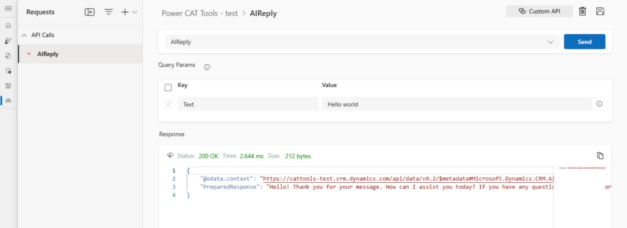
Task: Click the Power CAT Tools - test breadcrumb
Action: coord(200,13)
